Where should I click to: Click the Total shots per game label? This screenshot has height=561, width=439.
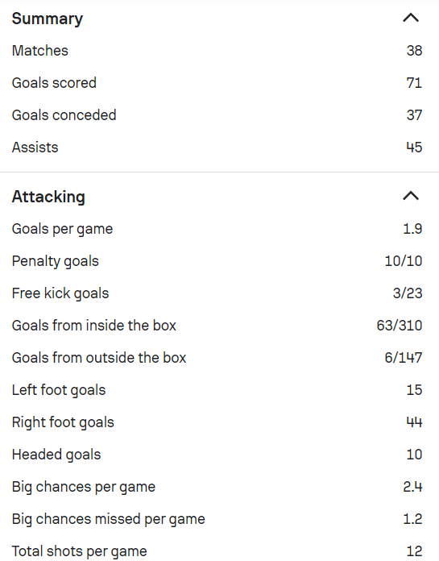80,551
